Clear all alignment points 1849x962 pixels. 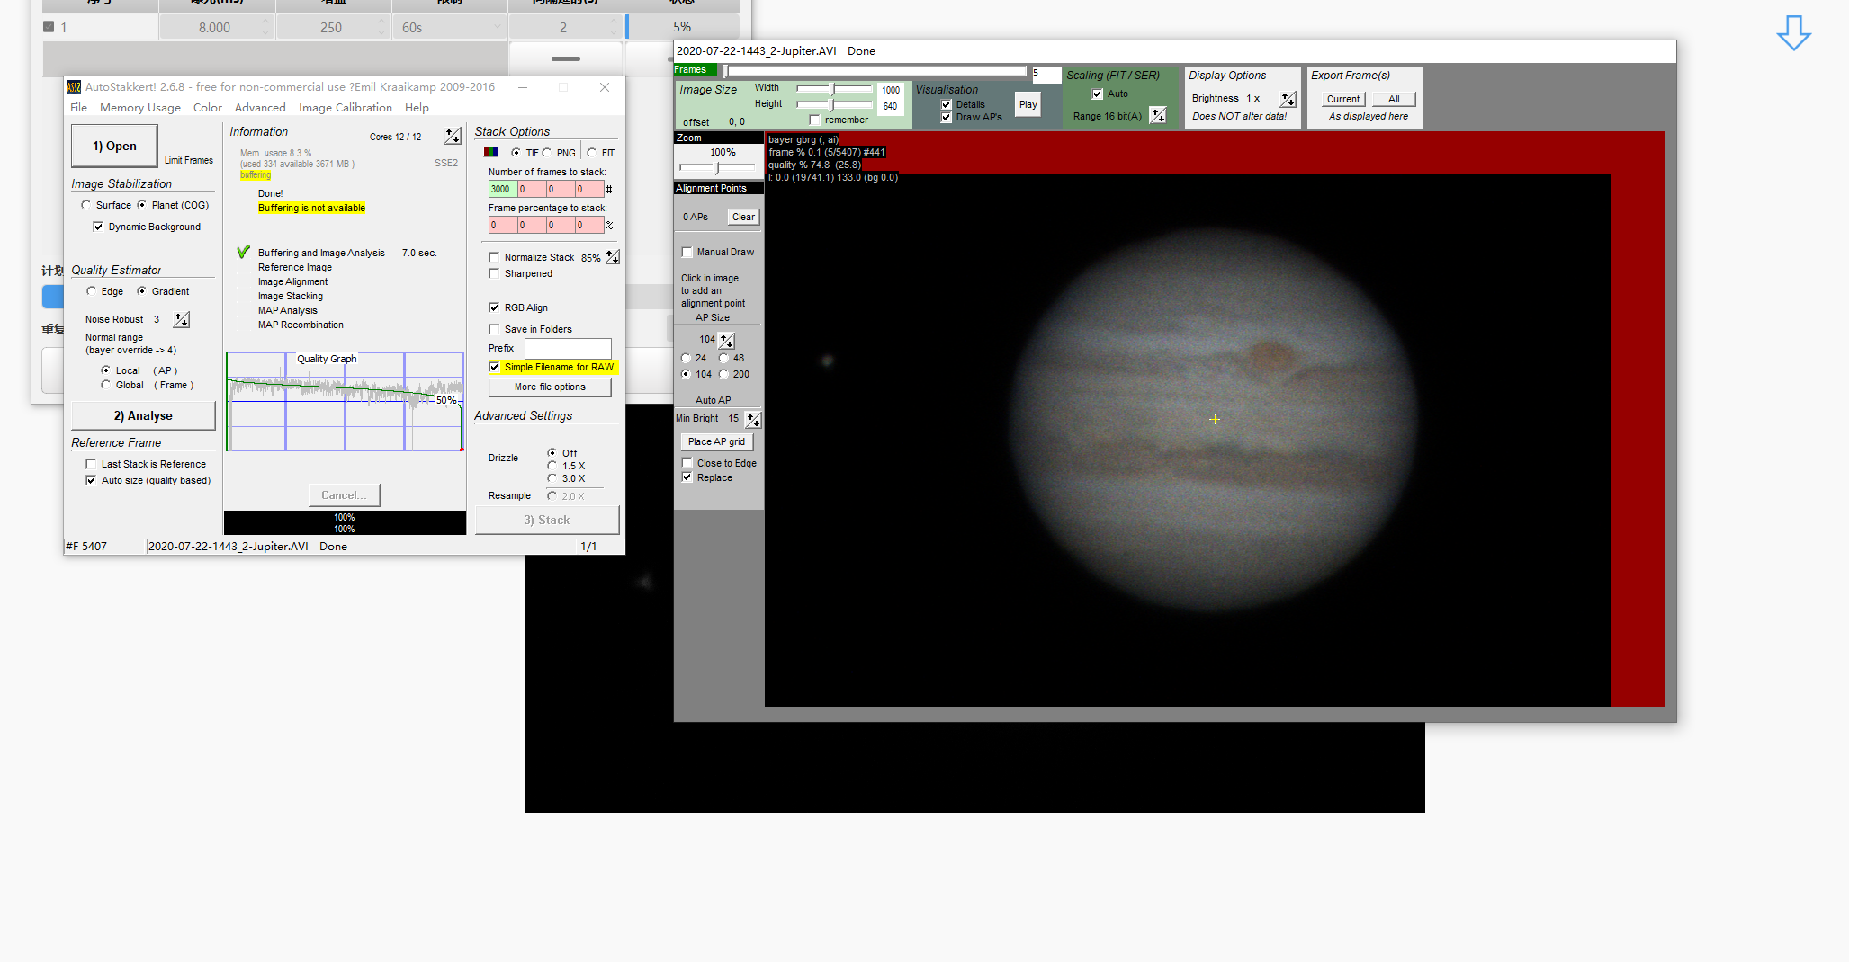click(x=743, y=217)
